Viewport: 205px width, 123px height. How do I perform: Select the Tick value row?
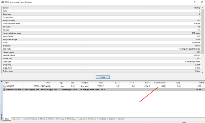(x=101, y=27)
